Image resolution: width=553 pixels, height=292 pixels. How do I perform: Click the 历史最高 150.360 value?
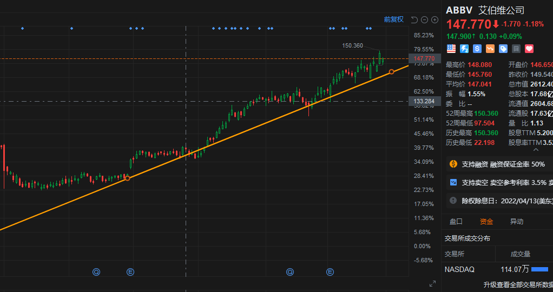(x=486, y=133)
